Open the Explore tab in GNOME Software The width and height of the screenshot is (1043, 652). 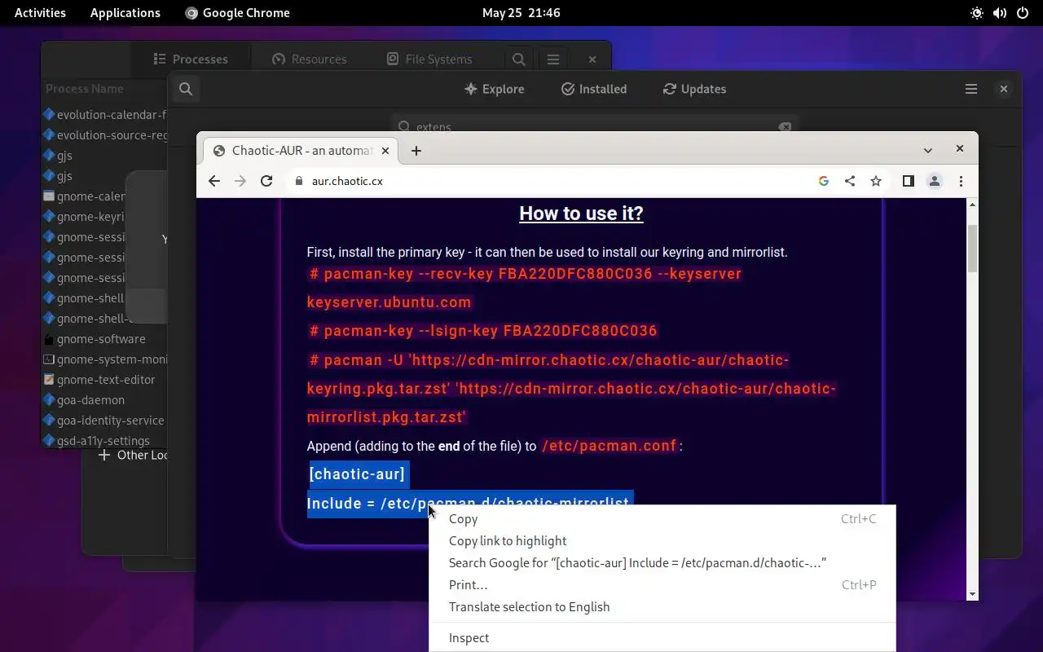(x=495, y=89)
